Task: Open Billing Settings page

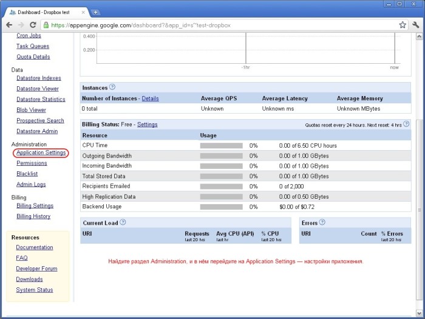Action: click(x=35, y=205)
